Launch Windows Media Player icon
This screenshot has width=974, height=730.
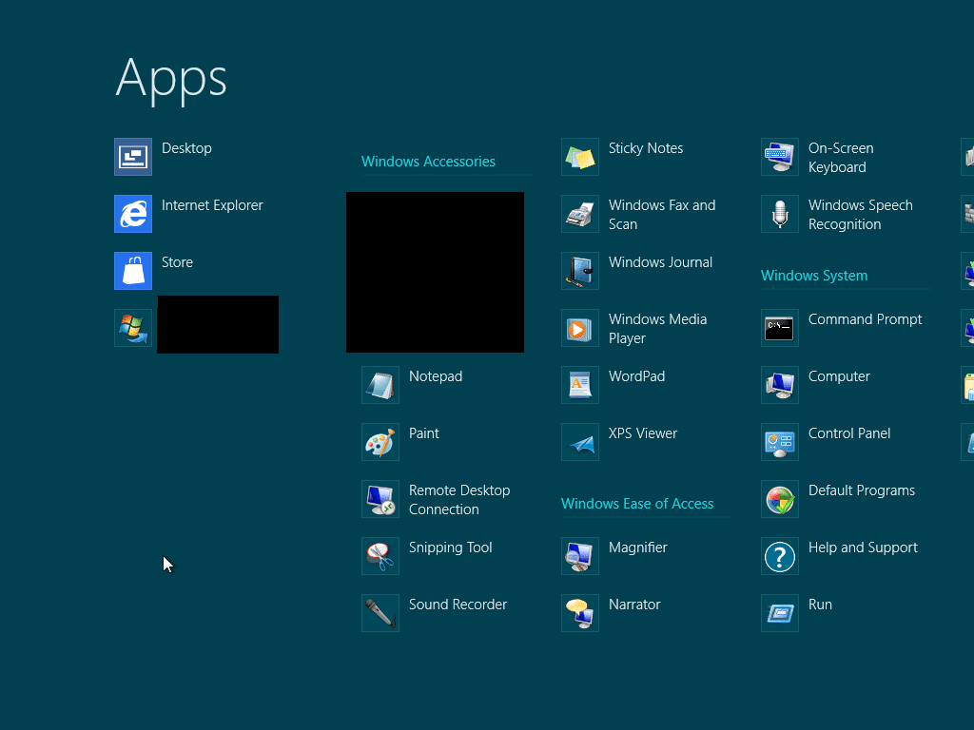(580, 328)
